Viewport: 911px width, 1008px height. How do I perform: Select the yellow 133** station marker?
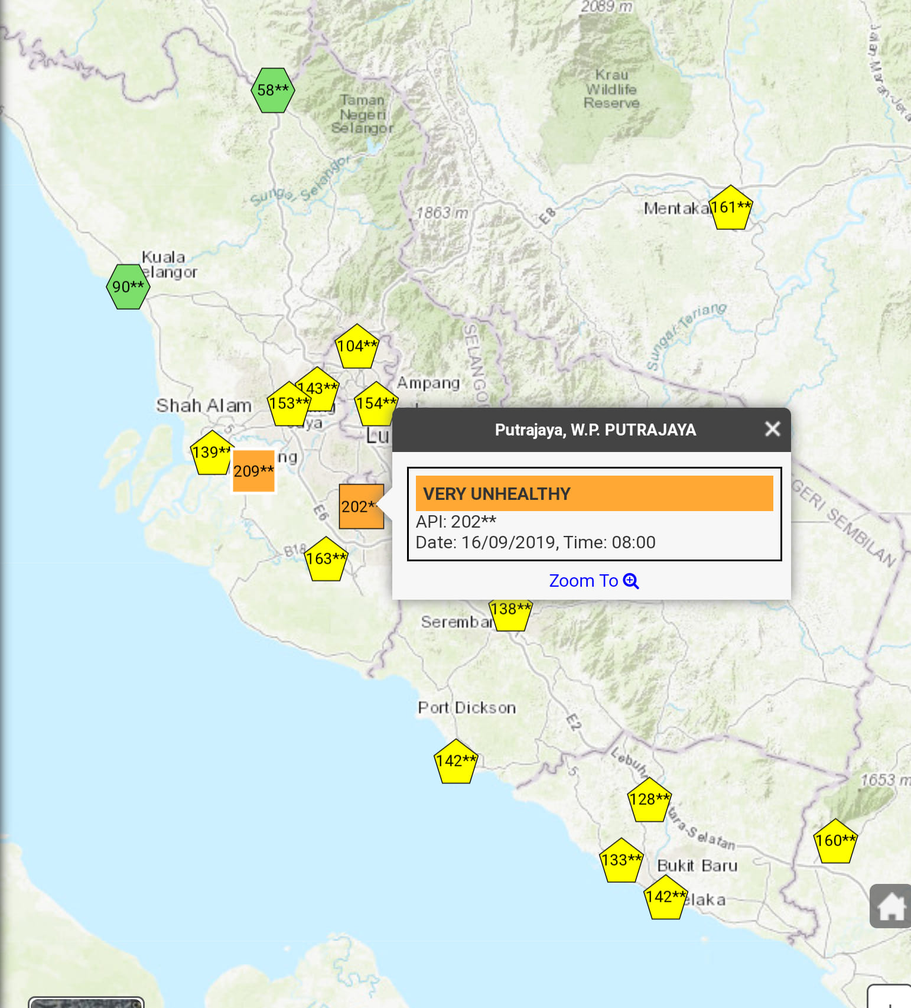click(x=622, y=860)
